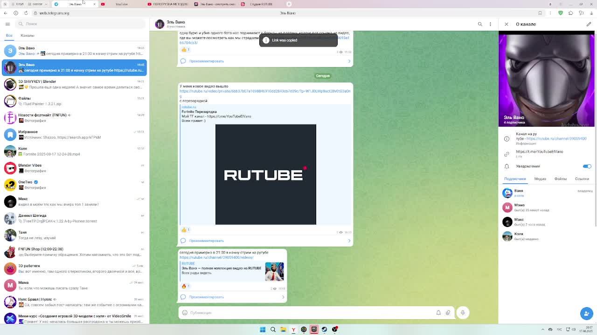597x335 pixels.
Task: Open the FNFUN Shop (12:00-22:00) chat
Action: coord(75,252)
